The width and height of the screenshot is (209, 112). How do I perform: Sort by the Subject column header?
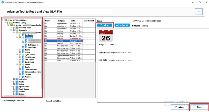(63, 21)
